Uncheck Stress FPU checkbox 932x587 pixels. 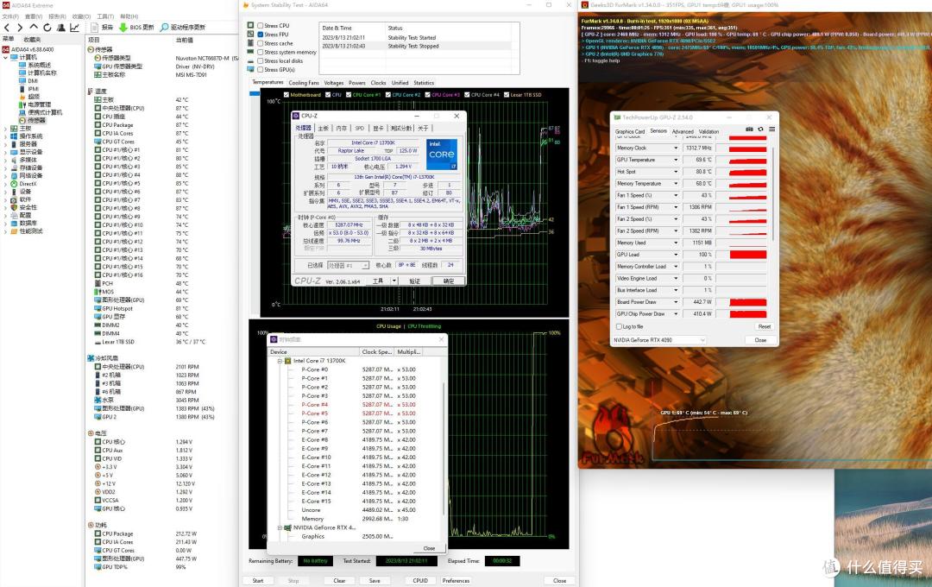pos(261,35)
